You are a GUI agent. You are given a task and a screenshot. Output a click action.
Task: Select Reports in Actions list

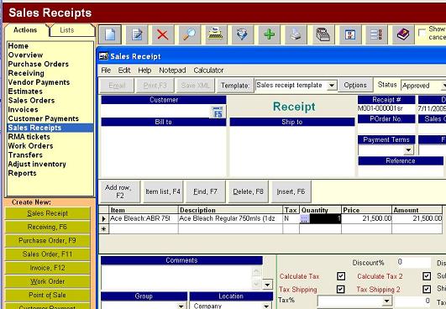50,173
